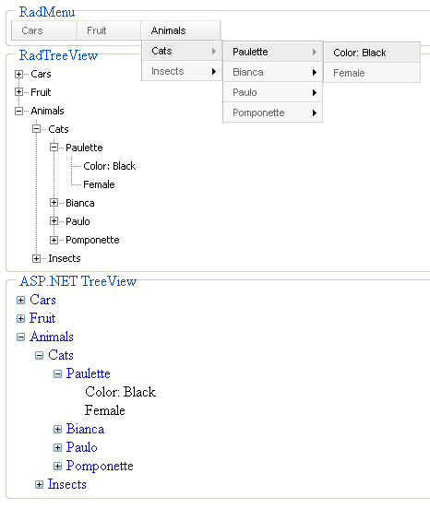Collapse Cats node in RadTreeView
The height and width of the screenshot is (509, 430).
pos(36,129)
